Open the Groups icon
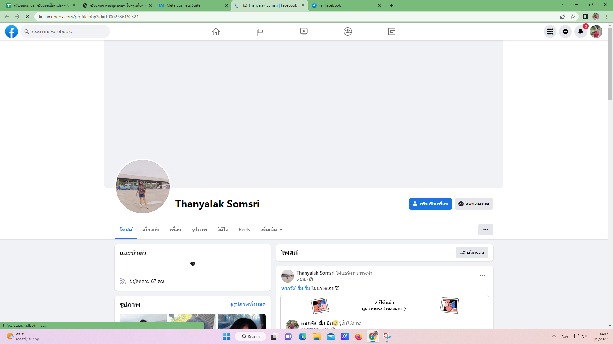Image resolution: width=613 pixels, height=344 pixels. pos(348,32)
